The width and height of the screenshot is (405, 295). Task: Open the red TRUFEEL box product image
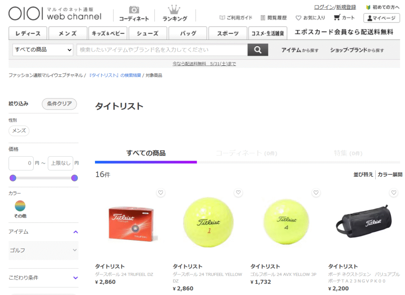point(131,224)
